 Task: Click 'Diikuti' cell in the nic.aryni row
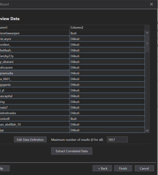click(x=107, y=39)
